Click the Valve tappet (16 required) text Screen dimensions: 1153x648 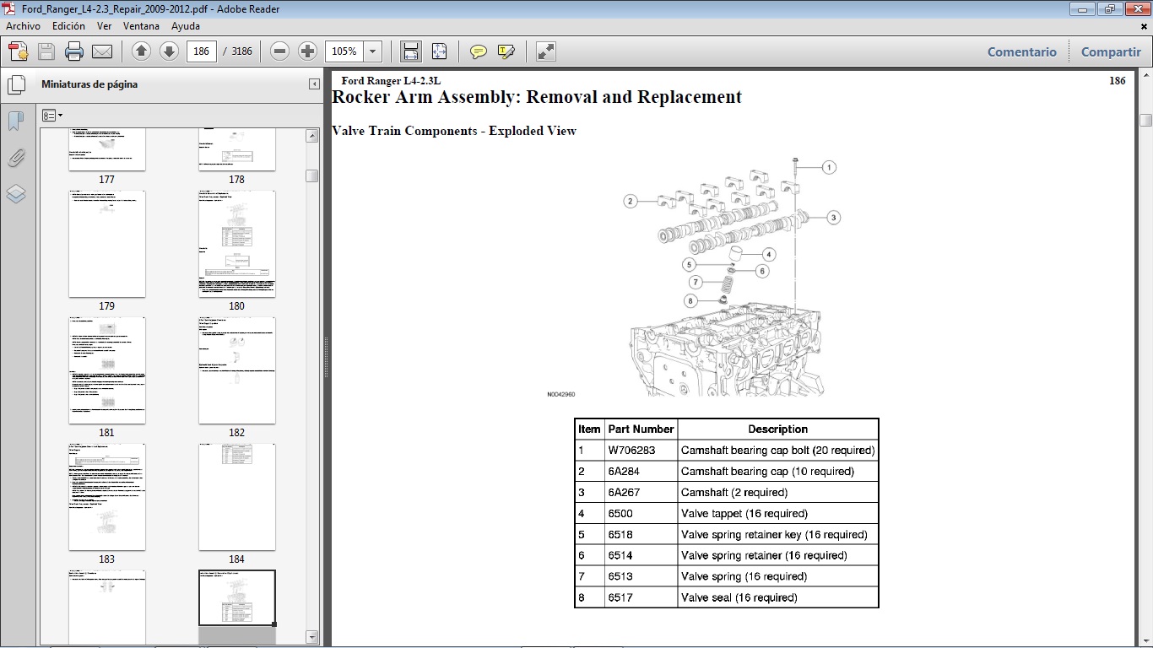[x=744, y=513]
